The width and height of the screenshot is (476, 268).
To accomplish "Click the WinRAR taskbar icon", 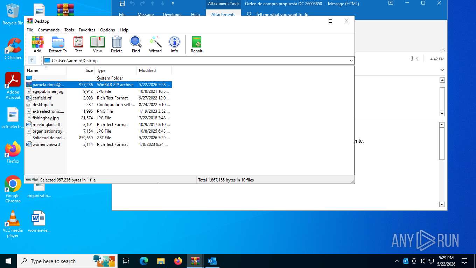I will point(195,261).
